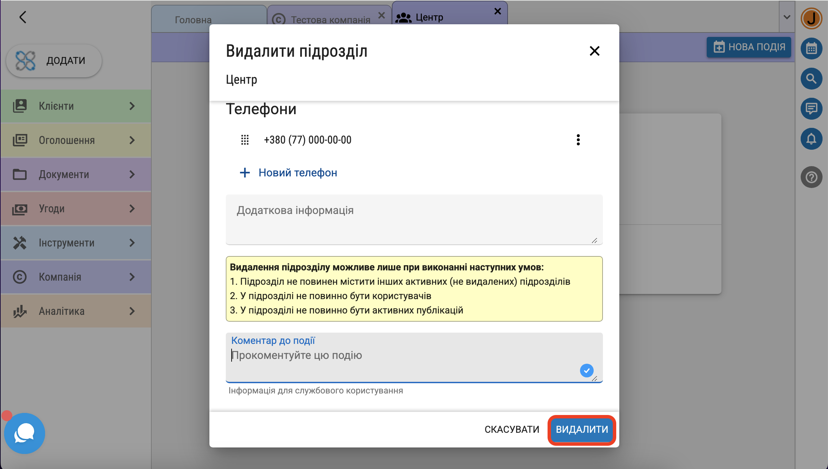Viewport: 828px width, 469px height.
Task: Switch to the Головна tab
Action: pos(193,20)
